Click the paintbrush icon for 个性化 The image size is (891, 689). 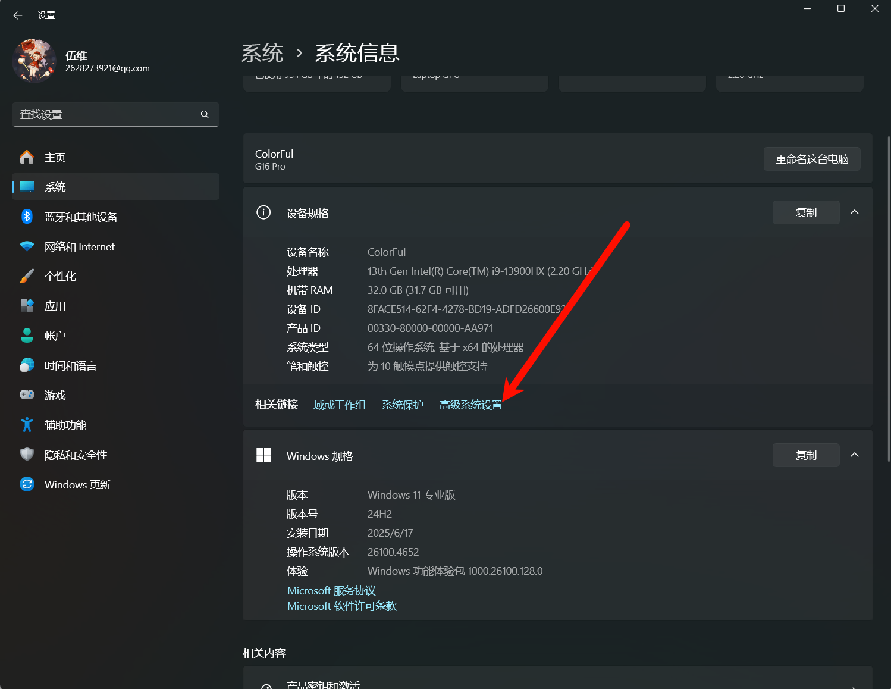pyautogui.click(x=27, y=276)
